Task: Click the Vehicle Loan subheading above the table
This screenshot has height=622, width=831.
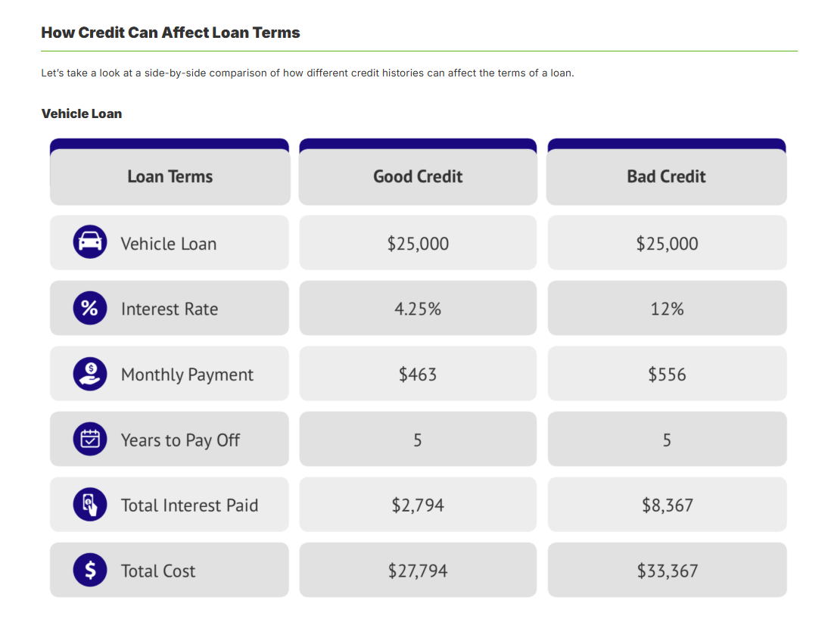Action: [x=81, y=114]
